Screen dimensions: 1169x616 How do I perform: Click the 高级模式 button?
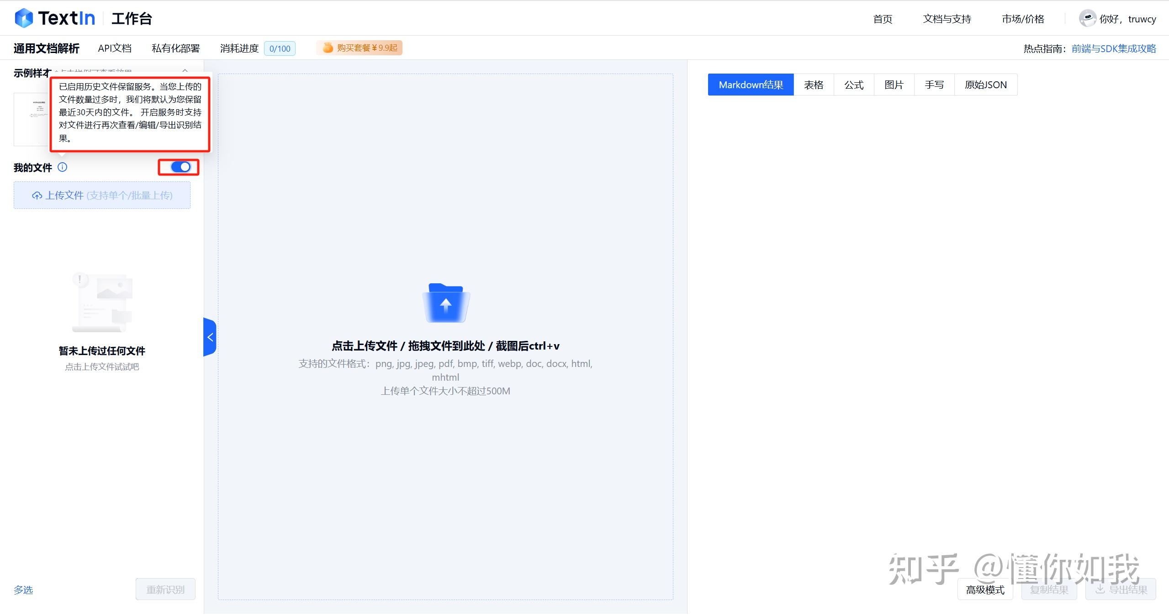(985, 589)
